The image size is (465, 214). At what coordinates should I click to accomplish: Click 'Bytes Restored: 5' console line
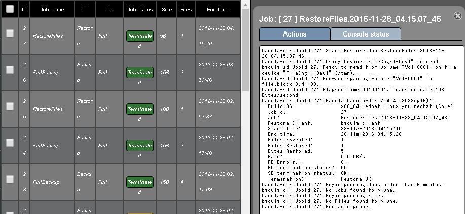306,151
